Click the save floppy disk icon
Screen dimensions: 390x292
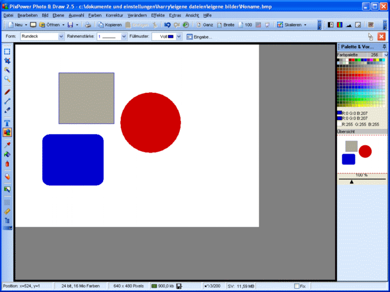click(70, 25)
